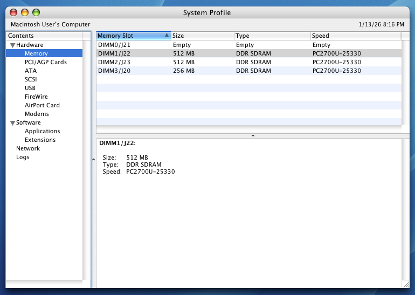The image size is (415, 295).
Task: Click the date and time readout
Action: (x=381, y=24)
